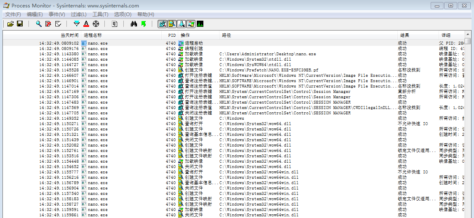Click file icon in row 14:32:49.1150271
This screenshot has height=218, width=474.
tap(181, 124)
